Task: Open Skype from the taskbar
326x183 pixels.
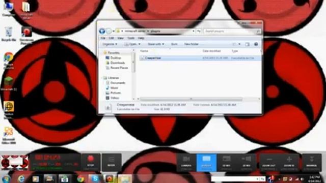Action: 95,179
